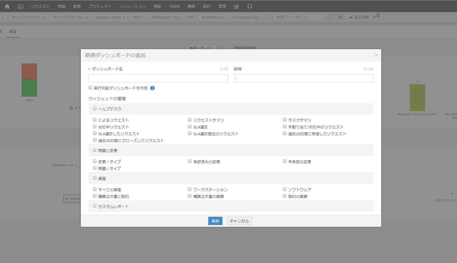
Task: Click the キャンセル button
Action: coord(239,221)
